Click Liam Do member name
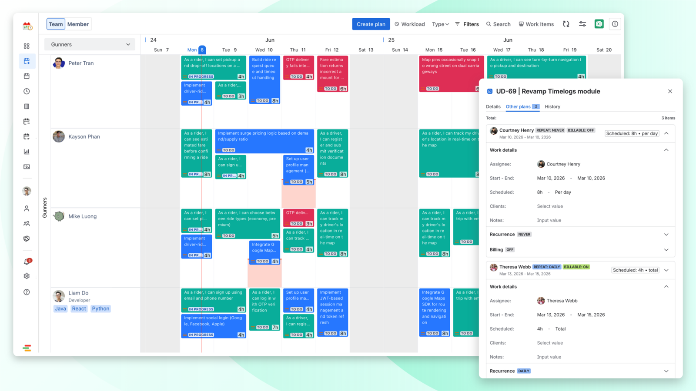This screenshot has height=391, width=696. click(78, 293)
